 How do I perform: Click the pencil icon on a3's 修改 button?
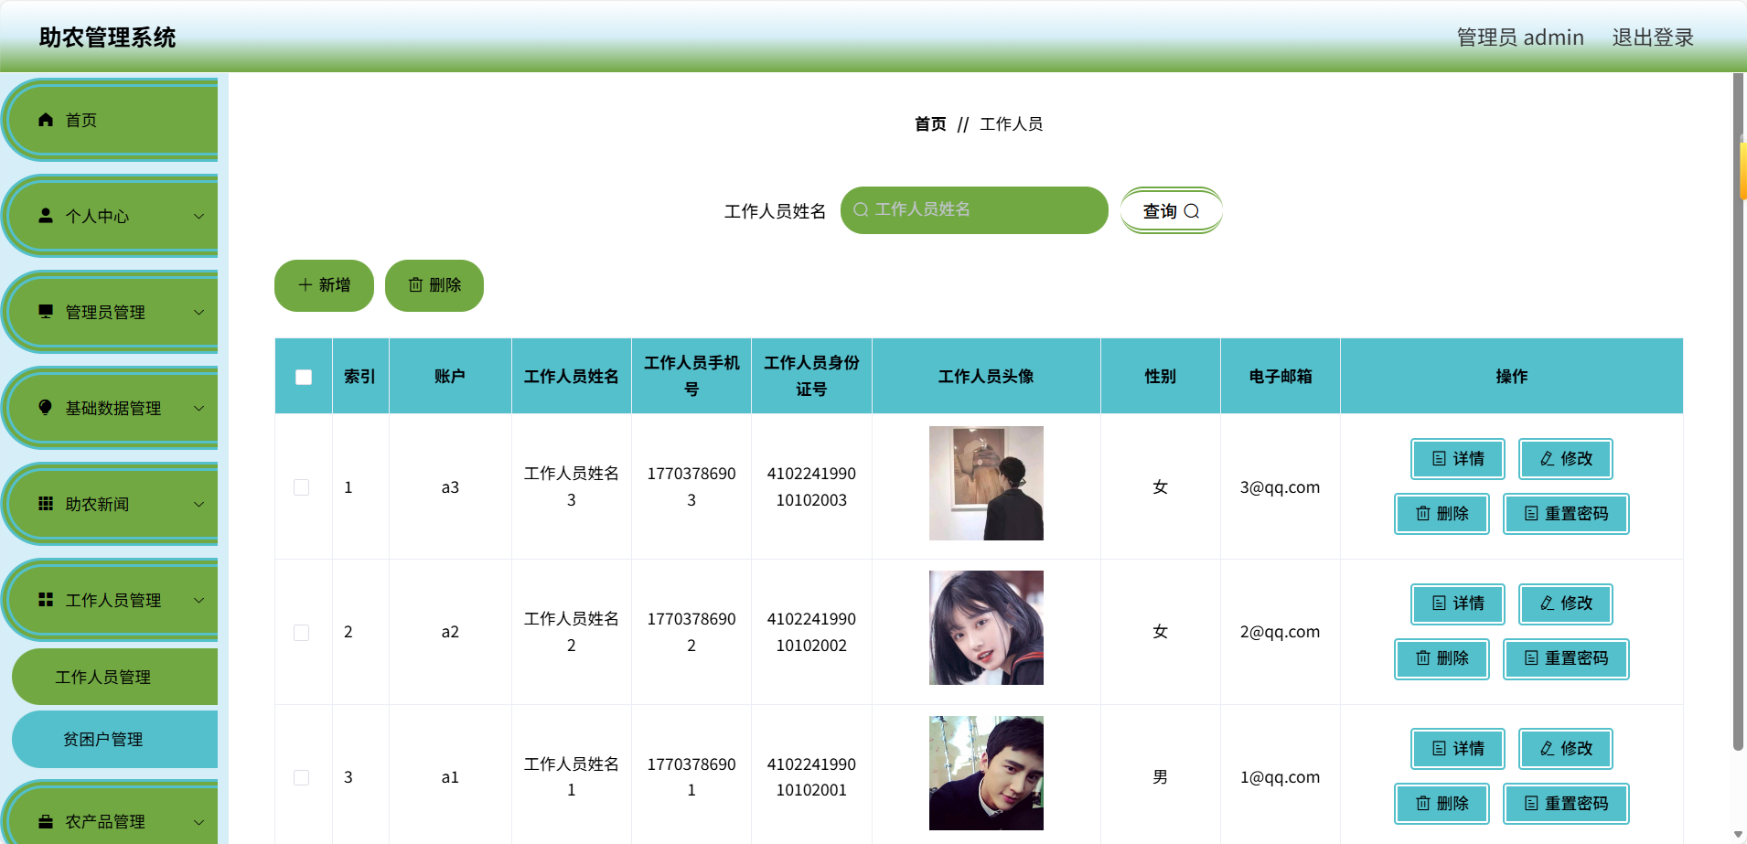pyautogui.click(x=1547, y=459)
